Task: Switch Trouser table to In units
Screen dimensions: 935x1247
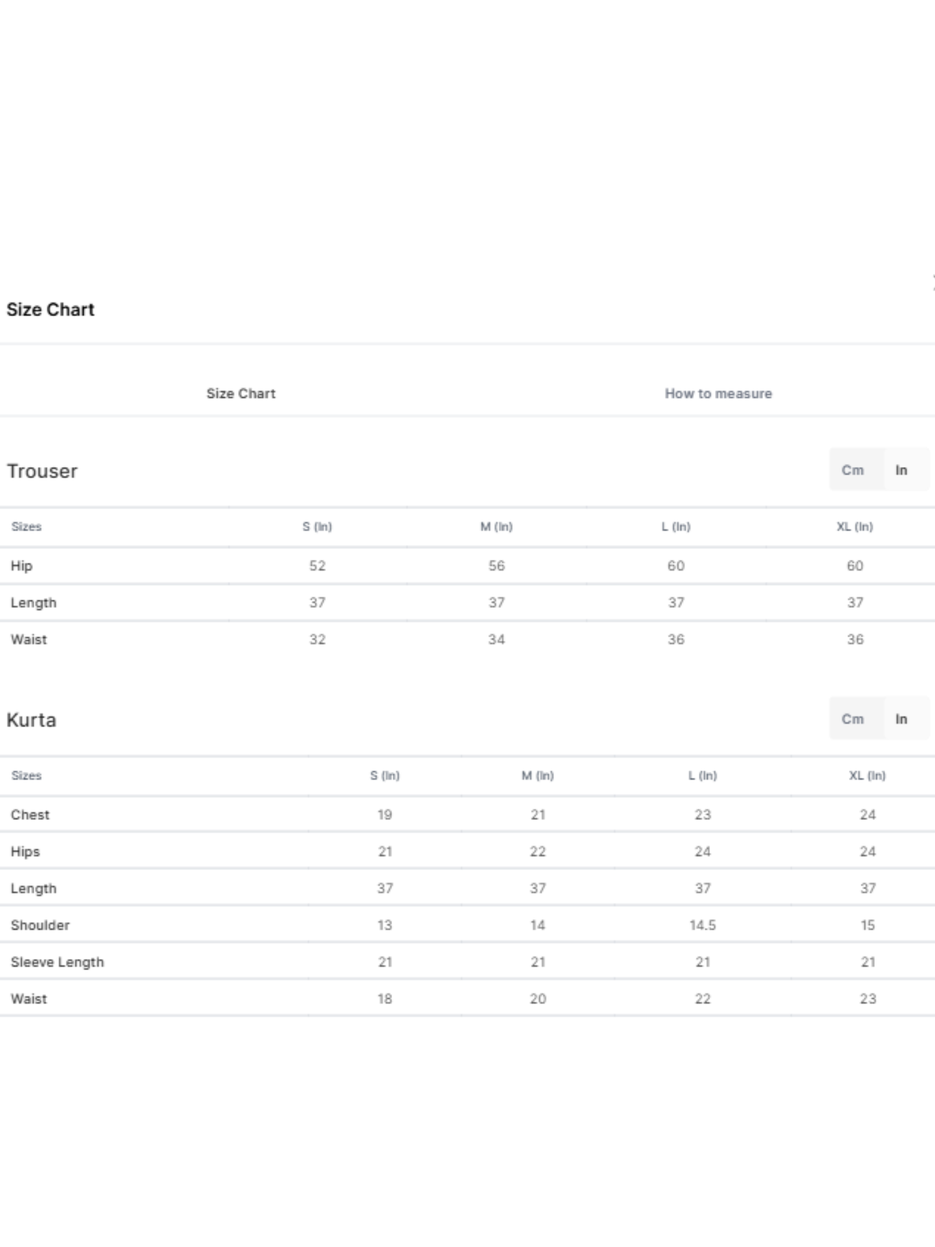Action: coord(901,470)
